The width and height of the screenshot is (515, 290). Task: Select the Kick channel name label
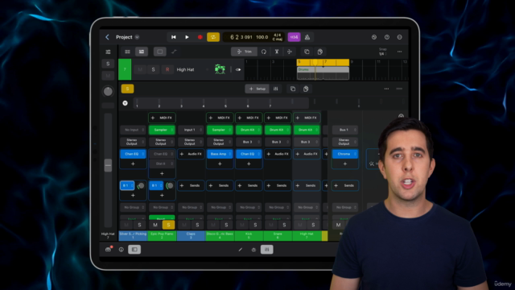point(249,235)
